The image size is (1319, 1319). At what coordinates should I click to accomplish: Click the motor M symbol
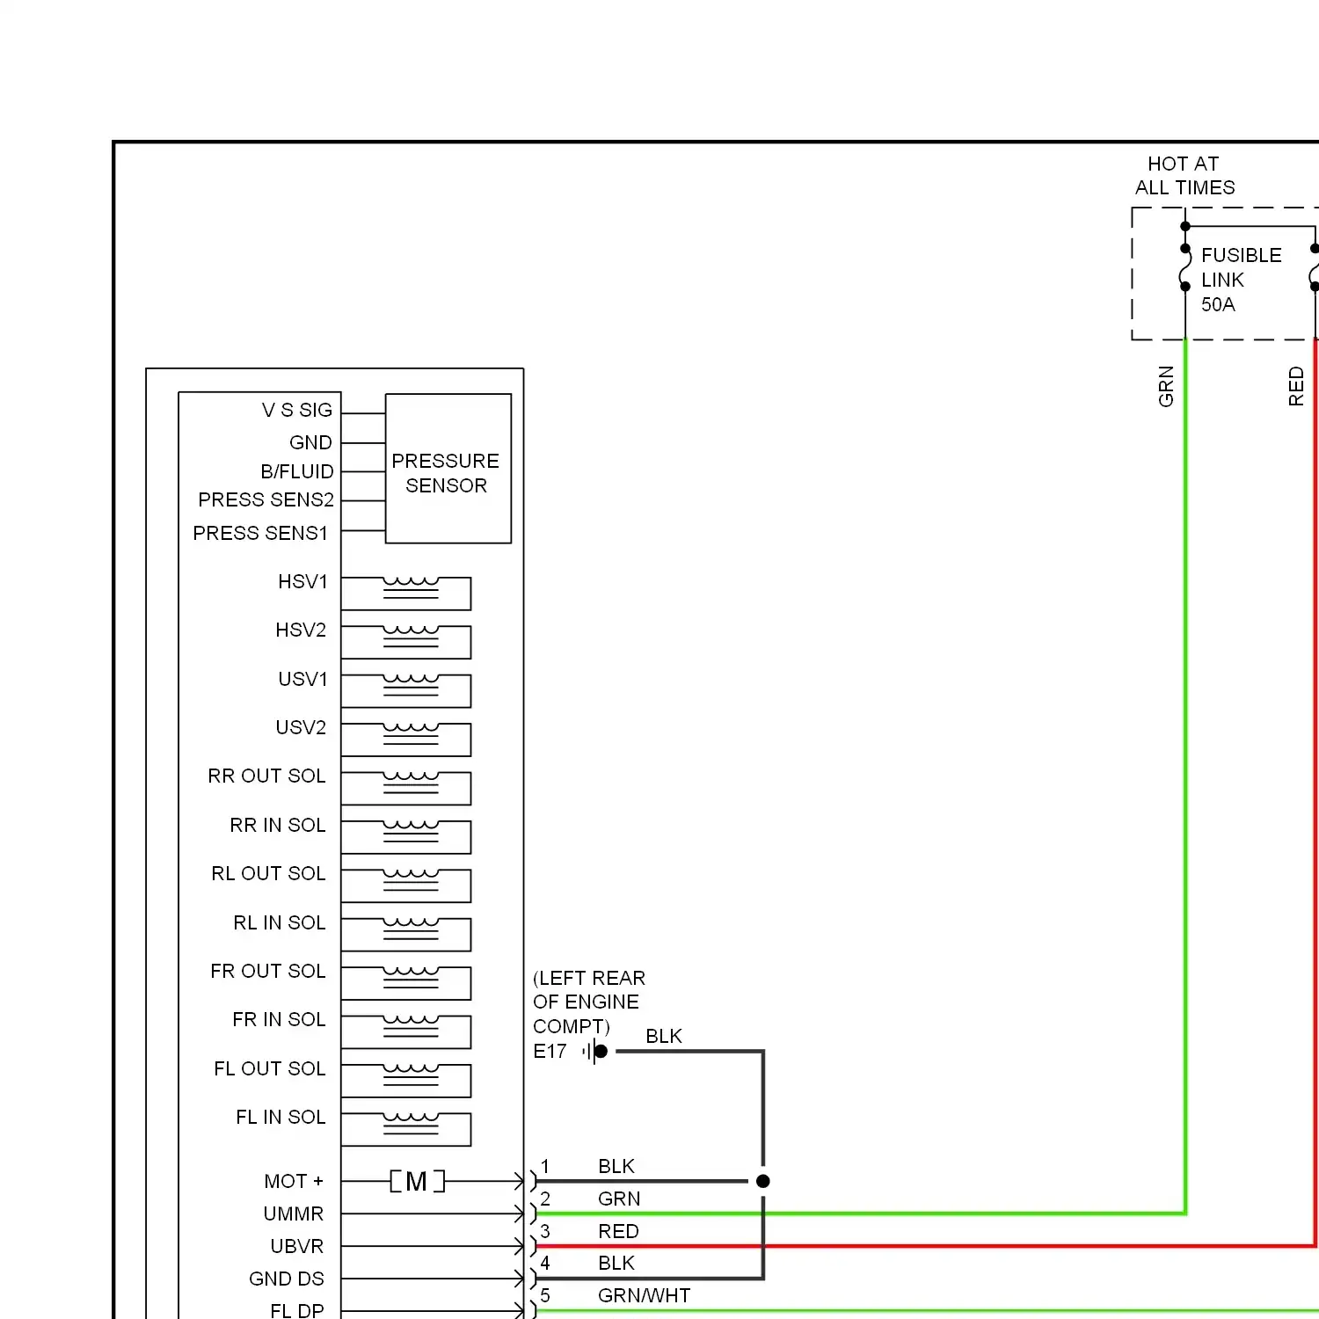point(417,1181)
